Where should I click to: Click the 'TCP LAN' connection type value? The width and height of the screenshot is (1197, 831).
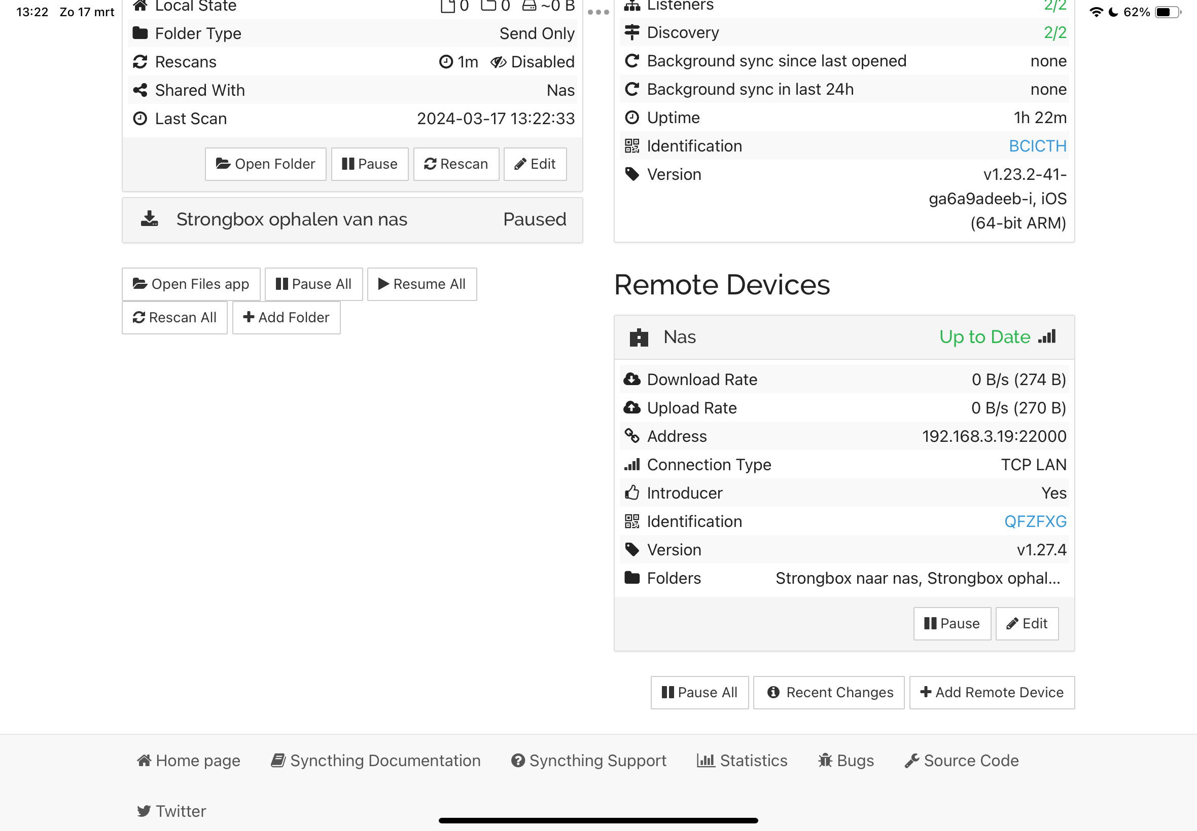tap(1033, 465)
